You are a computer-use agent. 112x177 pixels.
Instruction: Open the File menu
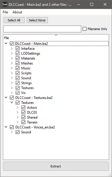[5, 12]
